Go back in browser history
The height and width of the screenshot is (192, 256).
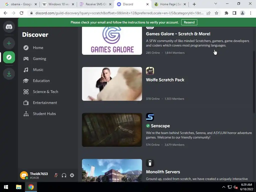click(5, 13)
